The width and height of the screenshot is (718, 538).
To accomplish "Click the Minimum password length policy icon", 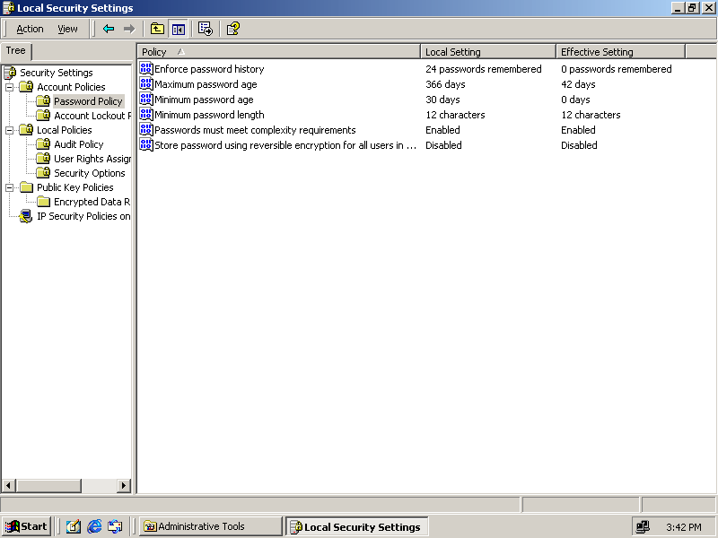I will click(146, 115).
